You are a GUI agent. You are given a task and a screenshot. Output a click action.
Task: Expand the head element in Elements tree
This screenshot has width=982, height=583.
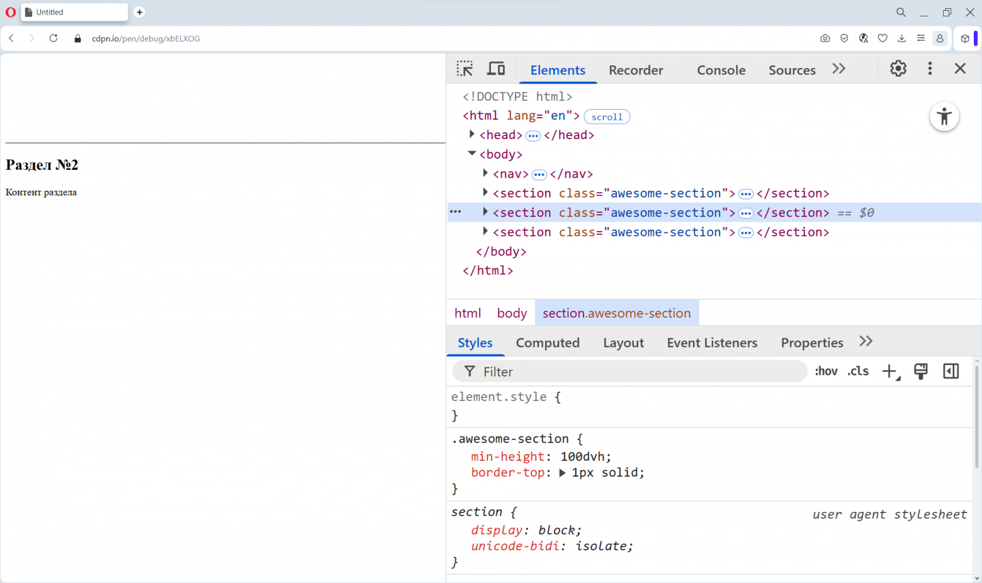pos(472,134)
